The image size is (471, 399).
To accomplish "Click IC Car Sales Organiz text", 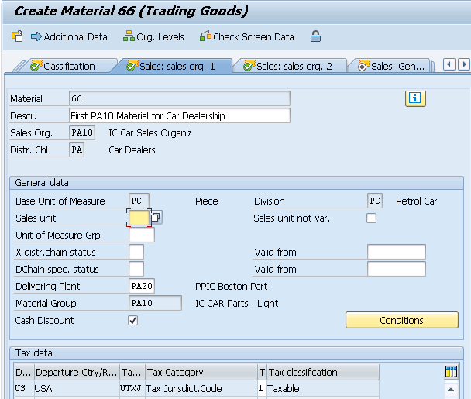I will coord(150,132).
